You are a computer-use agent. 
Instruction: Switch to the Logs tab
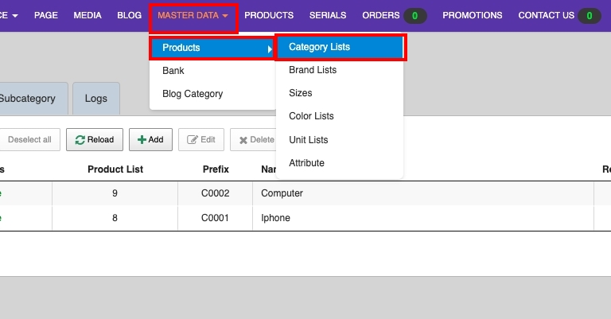(95, 99)
